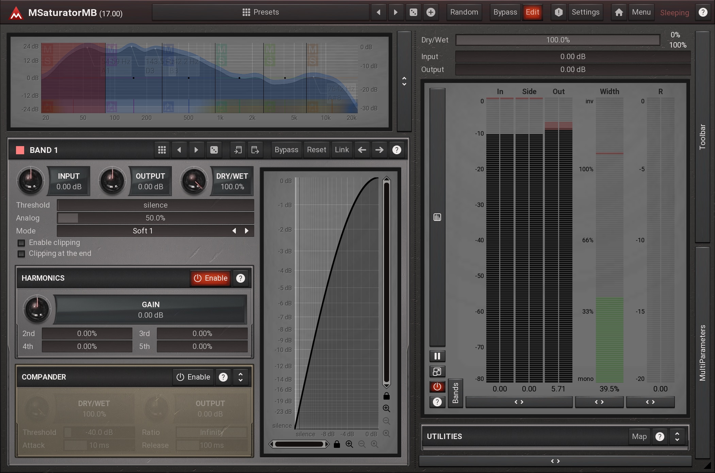Collapse the Compander section with arrows
Viewport: 715px width, 473px height.
[x=241, y=377]
